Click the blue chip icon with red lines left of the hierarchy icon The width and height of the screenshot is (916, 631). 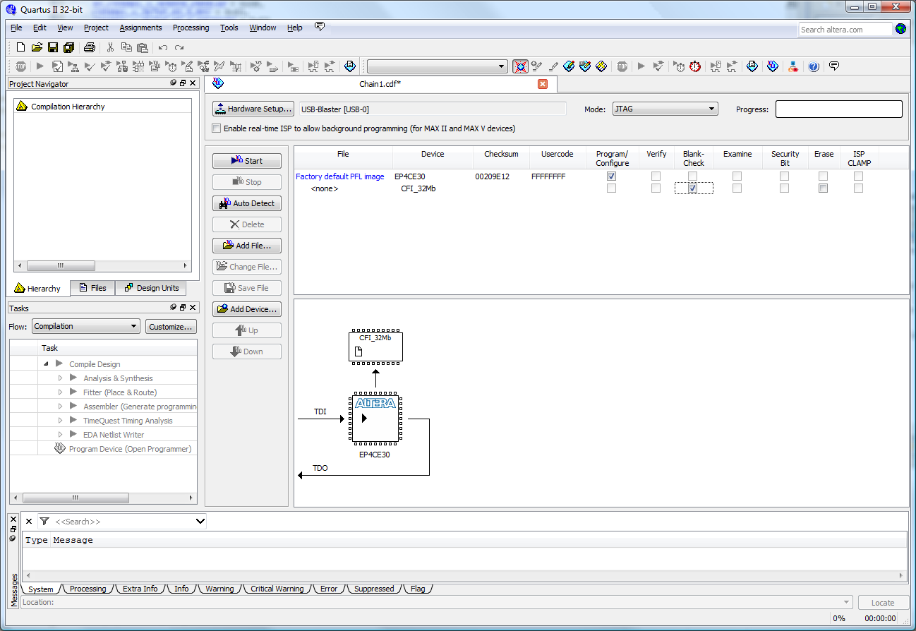coord(773,66)
